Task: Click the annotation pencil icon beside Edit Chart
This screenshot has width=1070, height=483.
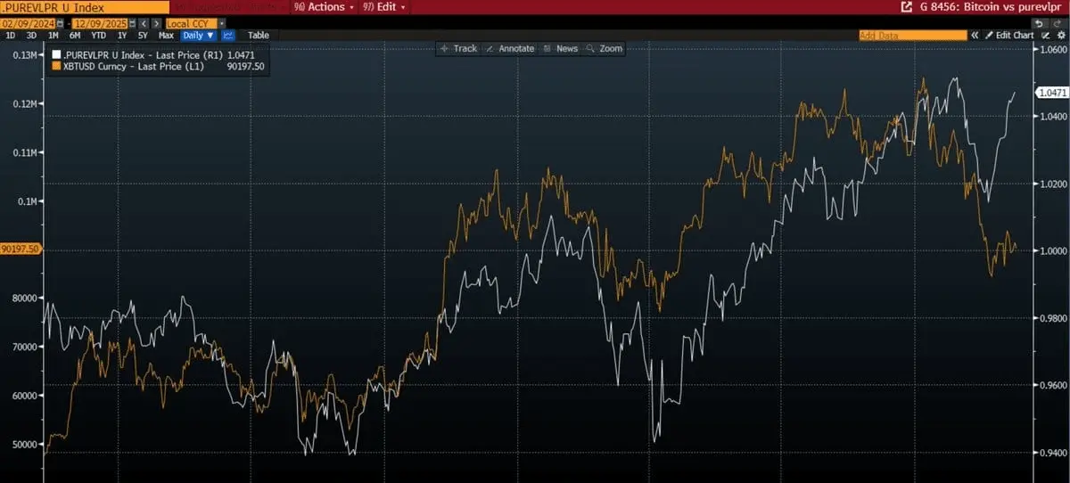Action: tap(1046, 35)
